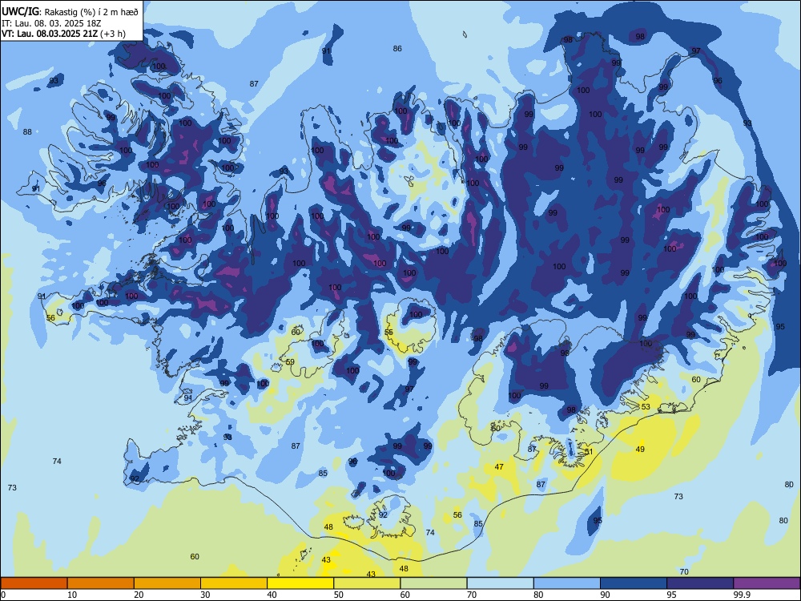The image size is (801, 601).
Task: Click the '88' humidity value on the map
Action: 27,132
